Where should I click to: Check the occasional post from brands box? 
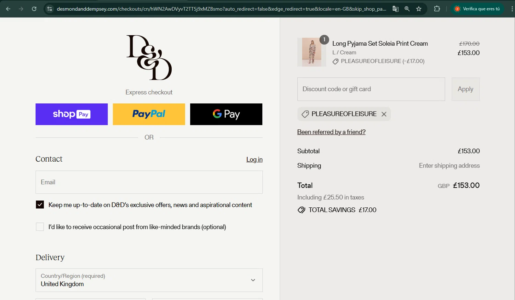40,227
